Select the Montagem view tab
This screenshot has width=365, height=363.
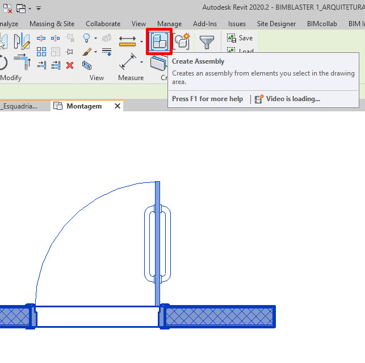coord(84,106)
